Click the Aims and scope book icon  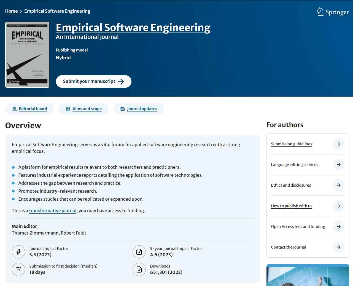pyautogui.click(x=68, y=109)
